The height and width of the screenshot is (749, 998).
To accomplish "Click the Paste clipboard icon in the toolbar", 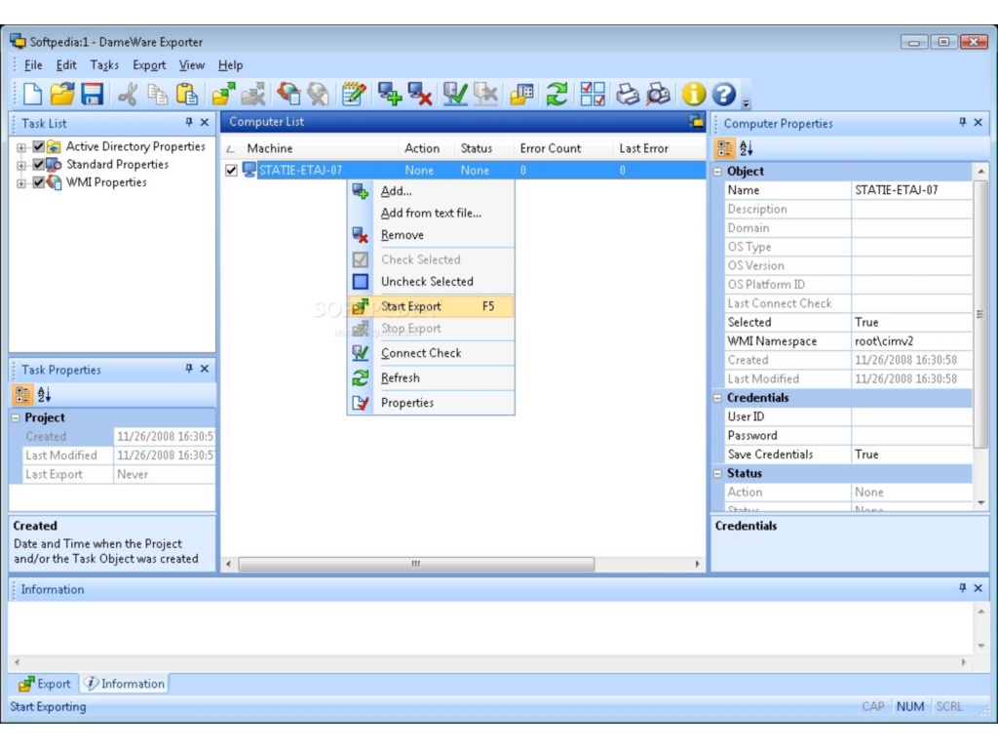I will pyautogui.click(x=186, y=95).
